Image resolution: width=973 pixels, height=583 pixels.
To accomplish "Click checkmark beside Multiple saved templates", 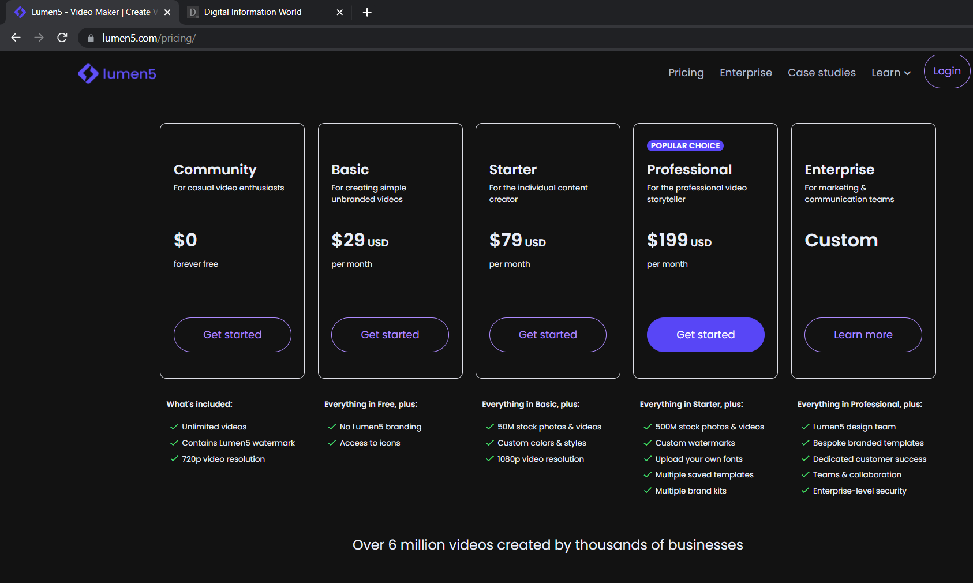I will 648,475.
